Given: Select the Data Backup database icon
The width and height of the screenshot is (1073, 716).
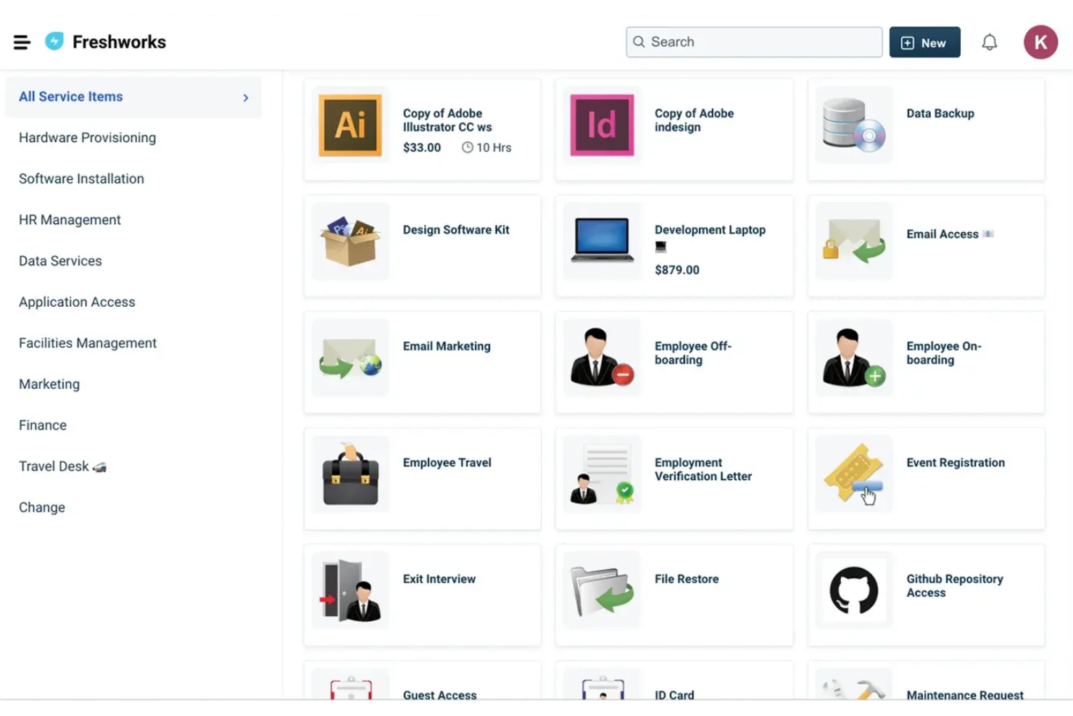Looking at the screenshot, I should click(853, 125).
